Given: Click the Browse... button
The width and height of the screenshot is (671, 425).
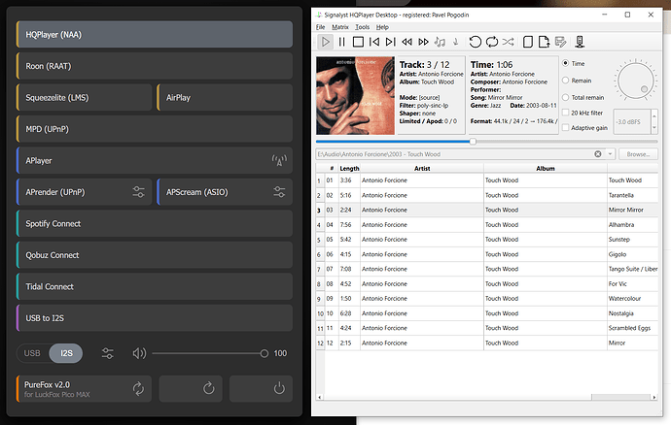Looking at the screenshot, I should coord(638,154).
